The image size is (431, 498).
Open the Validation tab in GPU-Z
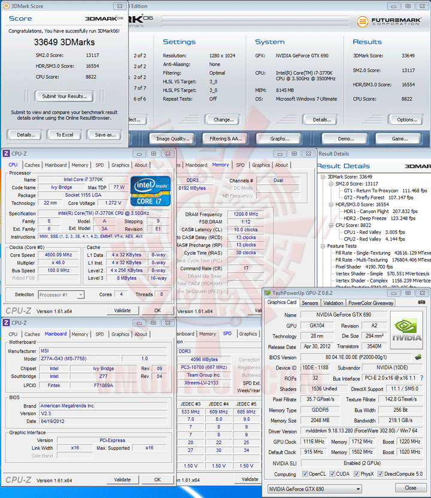click(333, 303)
